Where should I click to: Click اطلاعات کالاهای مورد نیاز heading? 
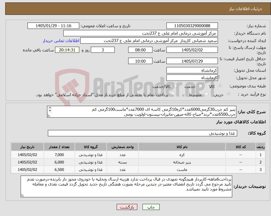click(241, 122)
